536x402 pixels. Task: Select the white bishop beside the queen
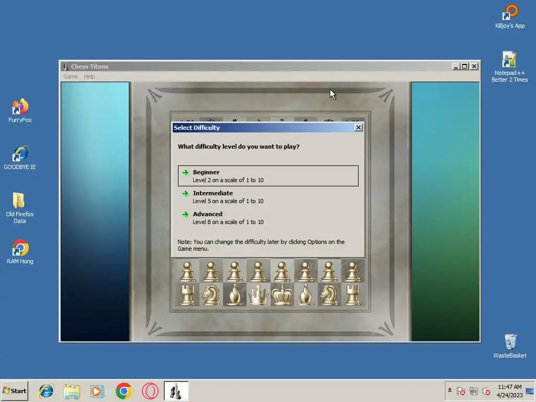234,294
